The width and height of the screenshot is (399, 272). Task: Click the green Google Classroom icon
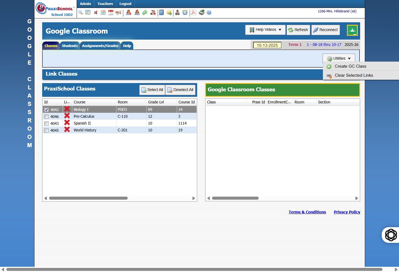352,30
